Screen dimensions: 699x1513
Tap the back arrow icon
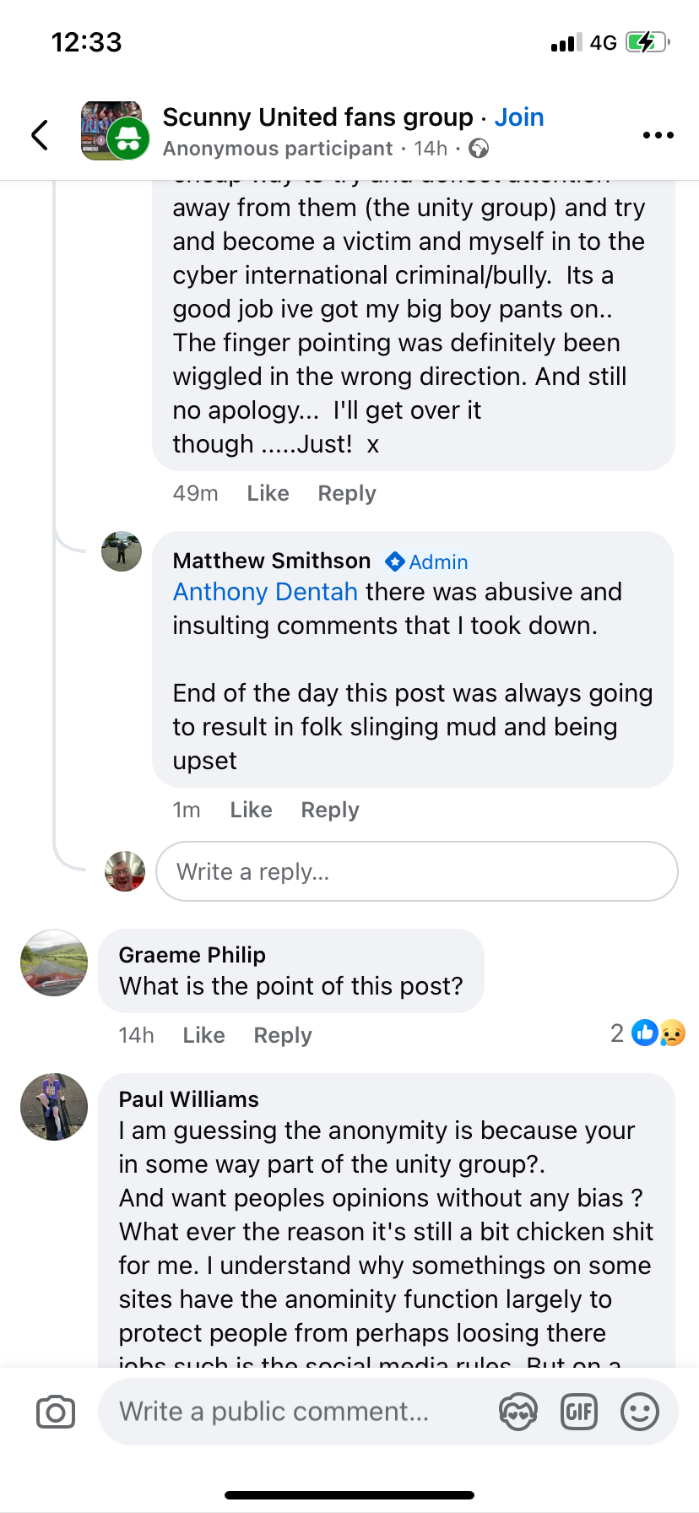[x=40, y=134]
